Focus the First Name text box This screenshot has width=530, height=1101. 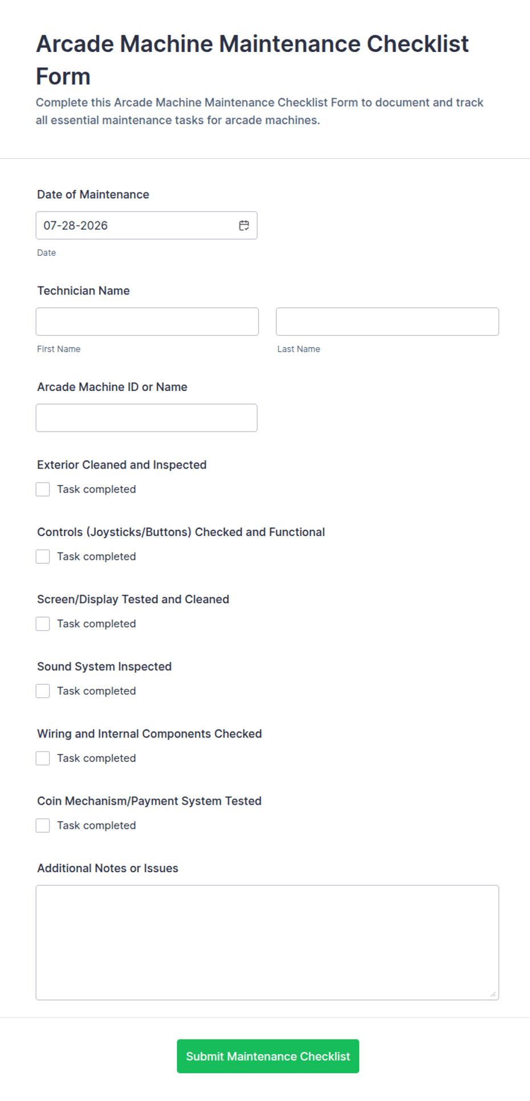(x=147, y=321)
